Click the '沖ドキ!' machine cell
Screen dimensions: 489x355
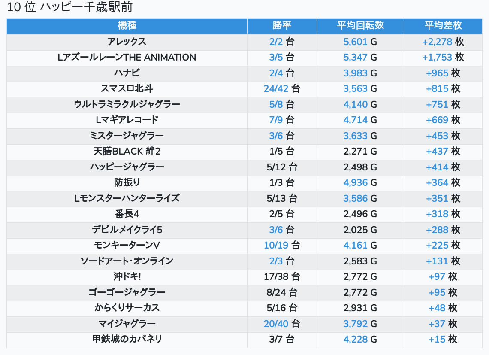click(x=127, y=276)
